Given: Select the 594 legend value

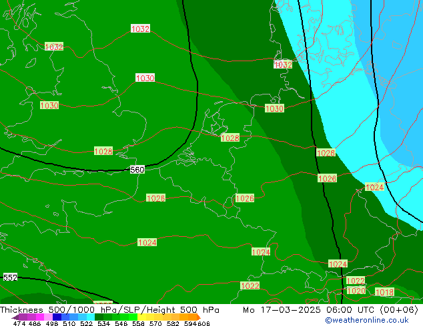Looking at the screenshot, I should [x=190, y=323].
